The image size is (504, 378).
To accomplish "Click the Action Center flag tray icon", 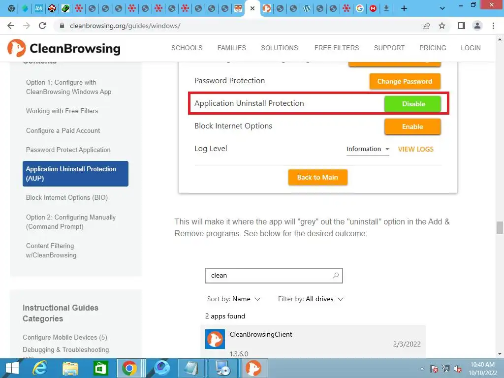I will click(x=434, y=368).
